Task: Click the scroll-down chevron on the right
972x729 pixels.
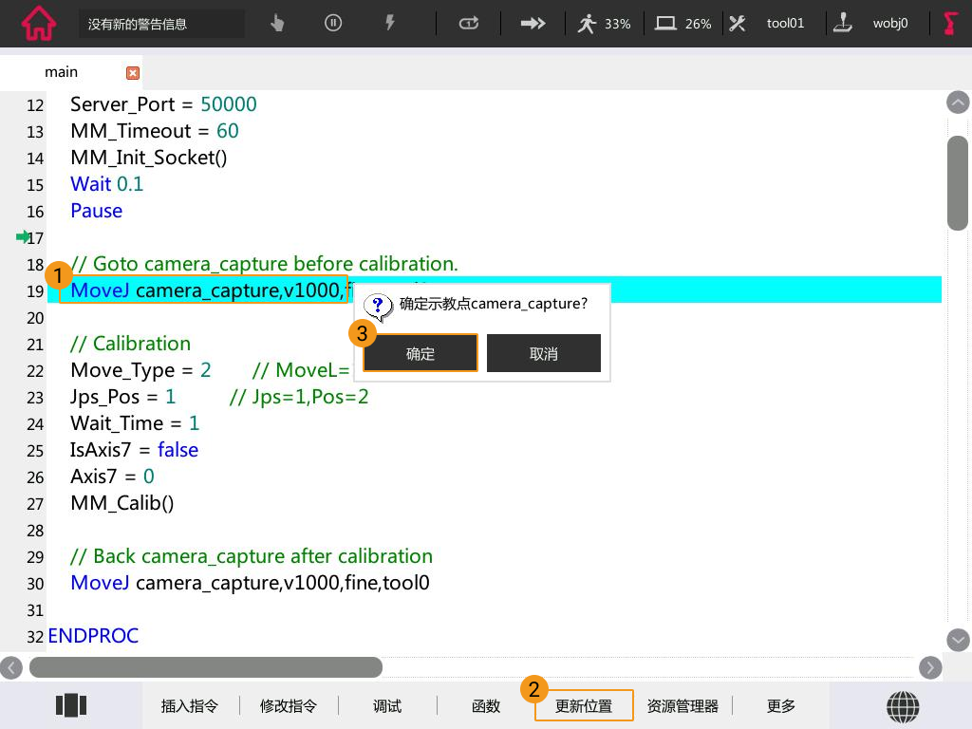Action: click(958, 641)
